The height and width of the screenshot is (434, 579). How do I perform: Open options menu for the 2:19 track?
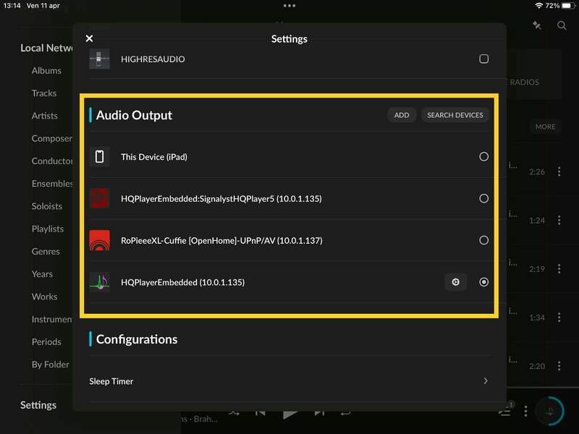[559, 268]
